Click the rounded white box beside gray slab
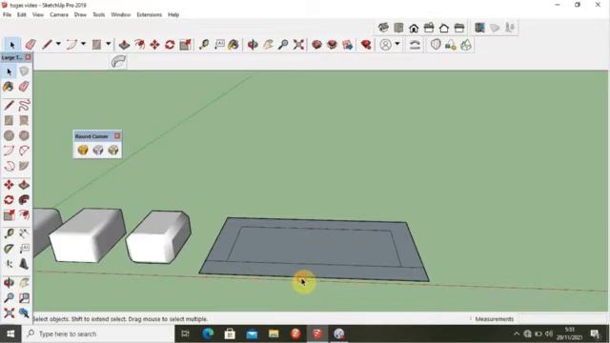The height and width of the screenshot is (343, 610). coord(158,236)
